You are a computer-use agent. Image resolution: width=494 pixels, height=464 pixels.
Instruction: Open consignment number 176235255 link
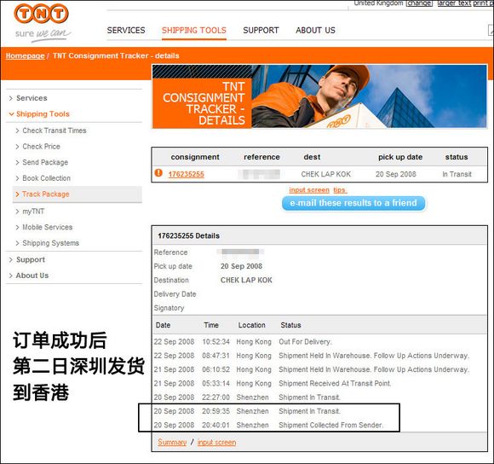point(187,174)
